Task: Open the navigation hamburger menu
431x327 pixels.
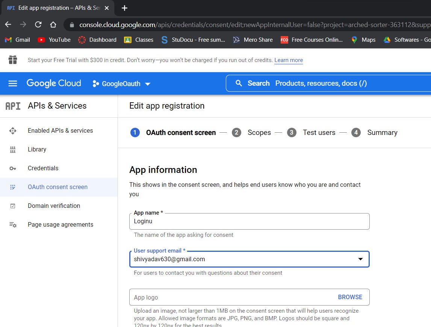Action: click(x=12, y=83)
